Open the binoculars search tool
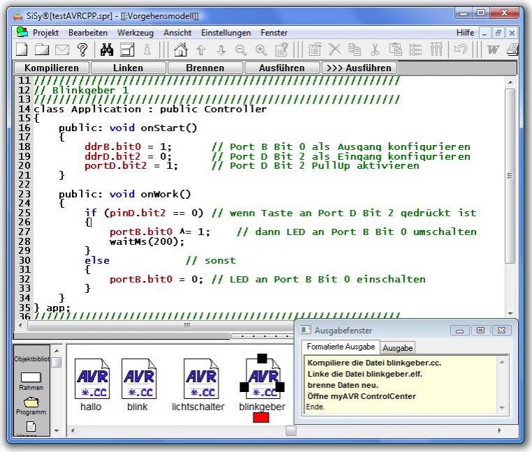Viewport: 532px width, 452px height. click(107, 50)
